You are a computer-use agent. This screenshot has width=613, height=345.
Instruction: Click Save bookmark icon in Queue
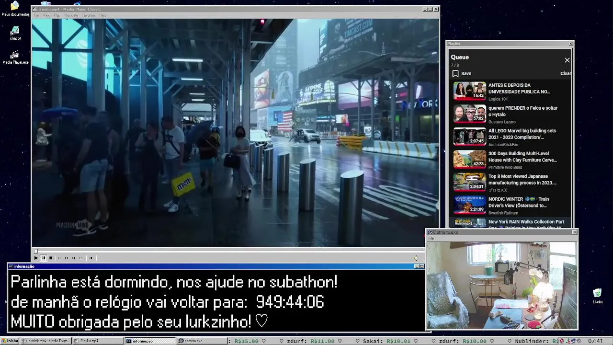click(455, 73)
